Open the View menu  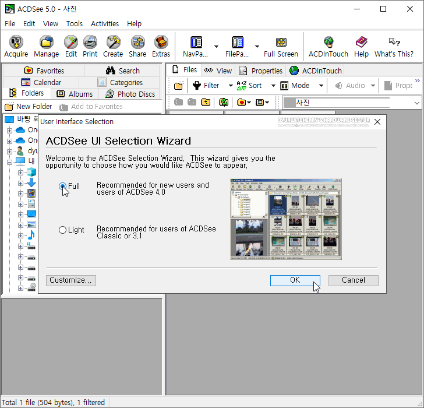[51, 24]
